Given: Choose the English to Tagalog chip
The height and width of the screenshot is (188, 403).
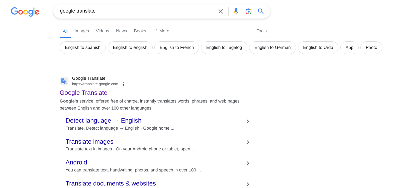Looking at the screenshot, I should [x=224, y=48].
